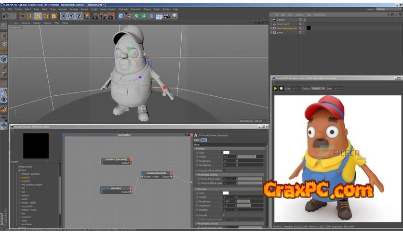This screenshot has height=233, width=403.
Task: Toggle the X axis lock icon
Action: coord(63,16)
